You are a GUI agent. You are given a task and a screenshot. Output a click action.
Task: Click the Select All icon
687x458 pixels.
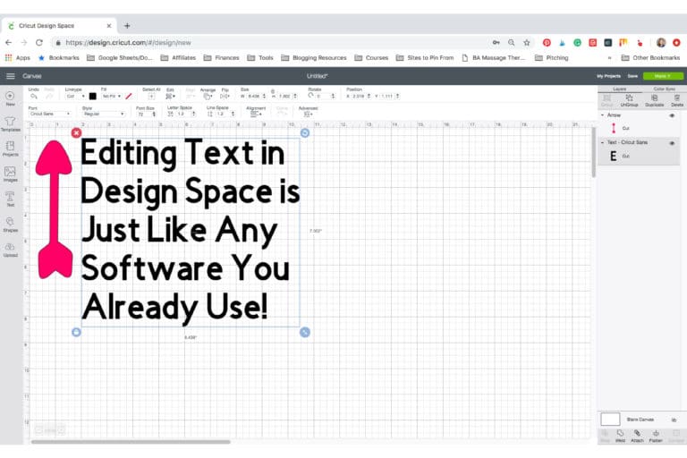point(151,96)
